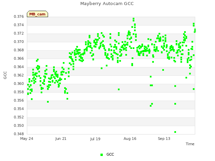
Task: Click the 0.350 y-axis value
Action: pos(19,125)
